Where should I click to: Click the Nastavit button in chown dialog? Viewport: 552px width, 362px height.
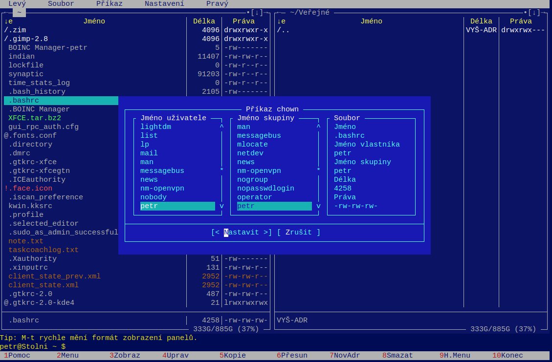tap(241, 232)
